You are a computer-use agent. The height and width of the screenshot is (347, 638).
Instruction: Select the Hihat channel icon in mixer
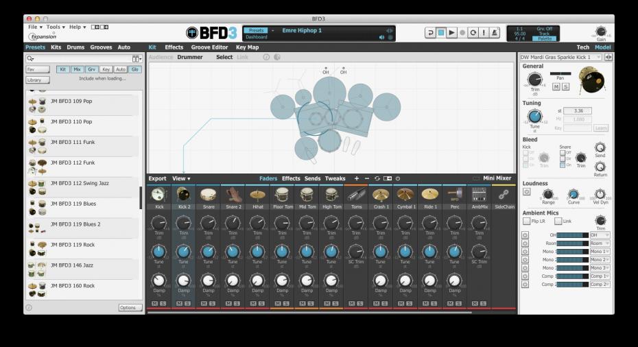pos(257,195)
